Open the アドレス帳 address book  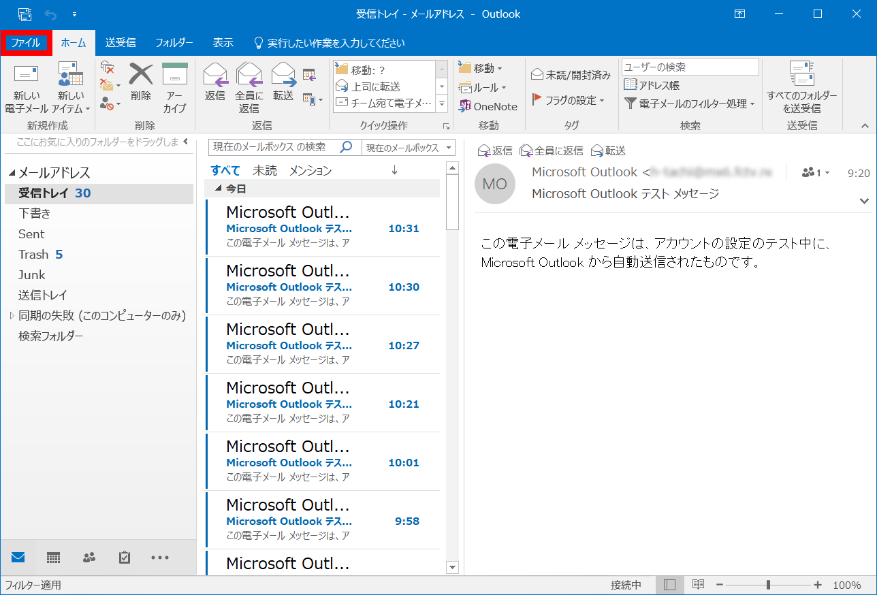(652, 85)
